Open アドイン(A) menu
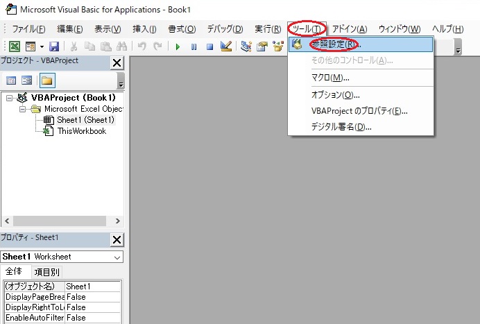This screenshot has height=324, width=480. tap(350, 29)
